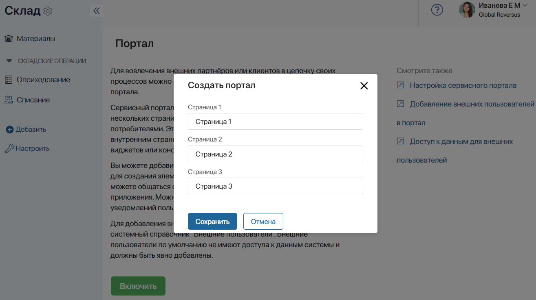Image resolution: width=536 pixels, height=300 pixels.
Task: Click the Портал page heading
Action: point(135,43)
